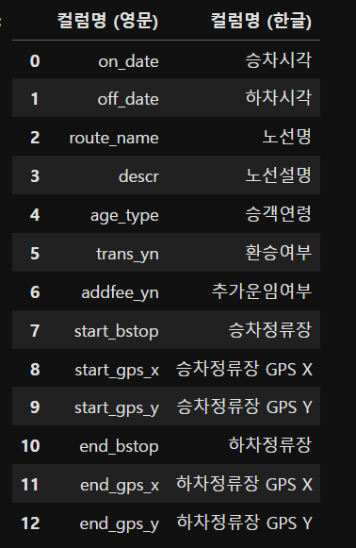The image size is (356, 548).
Task: Click the row index 8
Action: (x=35, y=370)
